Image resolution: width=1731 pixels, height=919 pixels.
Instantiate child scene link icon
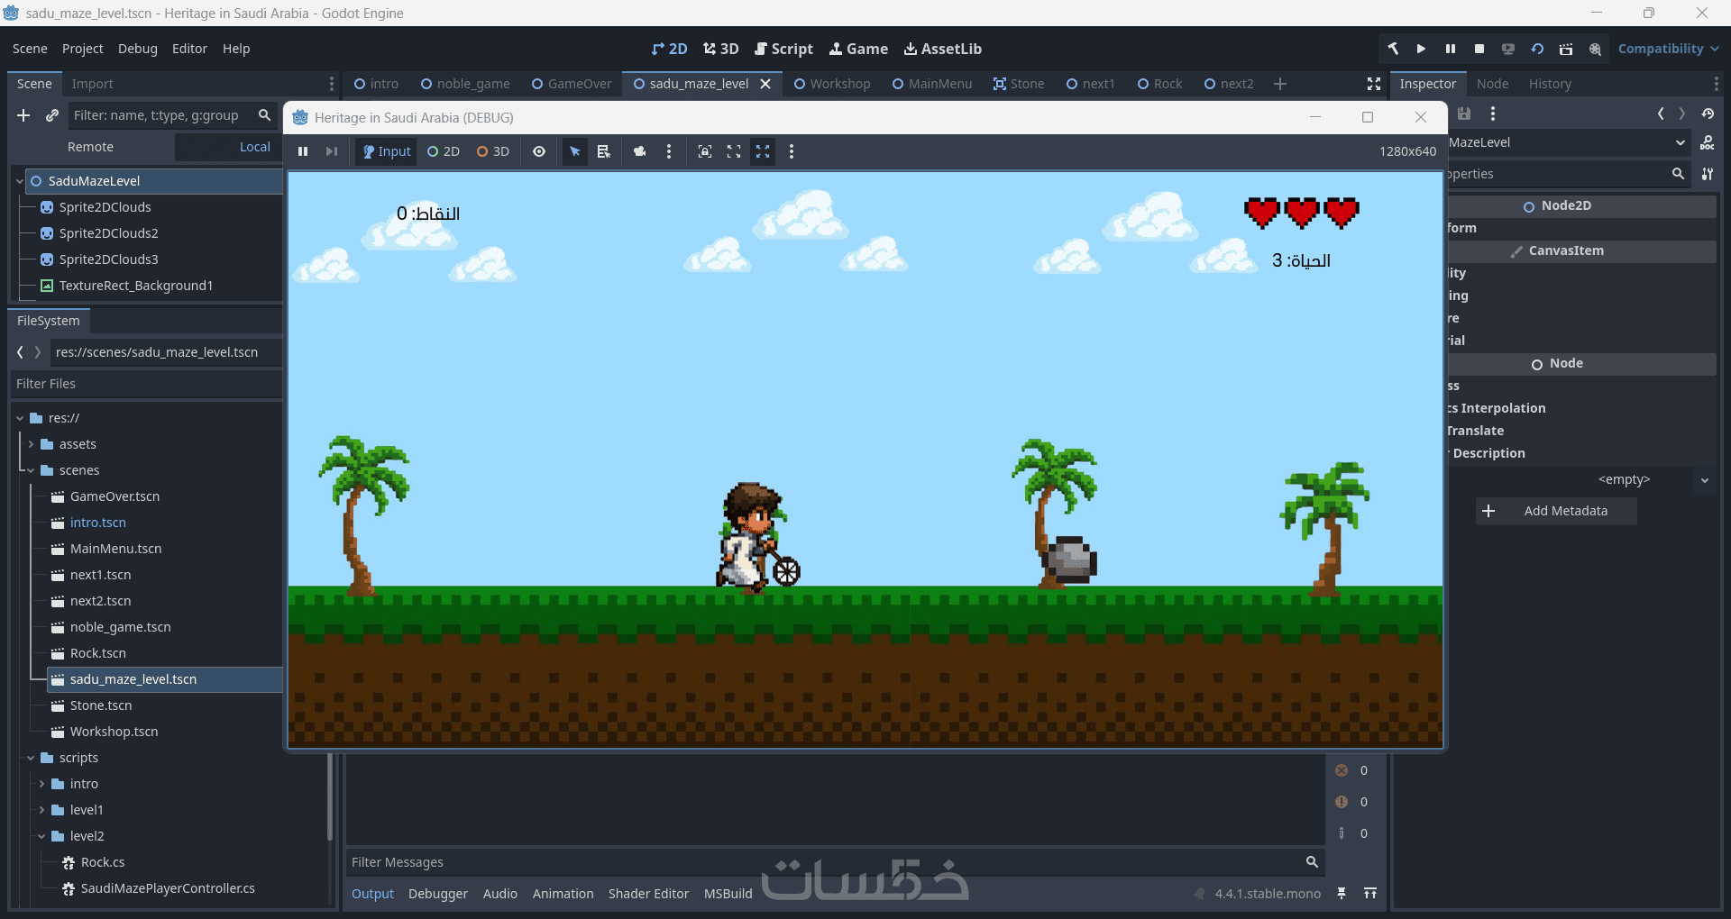pyautogui.click(x=52, y=115)
